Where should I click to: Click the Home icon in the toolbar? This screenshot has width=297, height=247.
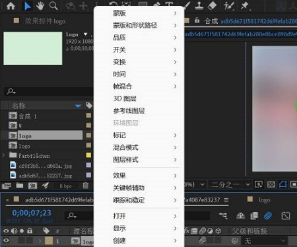(11, 6)
